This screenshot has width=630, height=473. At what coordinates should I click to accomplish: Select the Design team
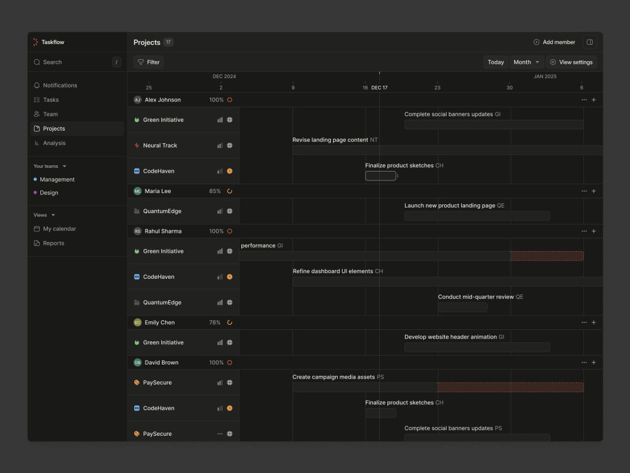coord(46,192)
